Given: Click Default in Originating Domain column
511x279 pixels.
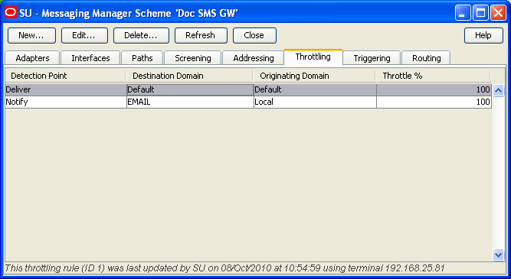Looking at the screenshot, I should coord(315,89).
